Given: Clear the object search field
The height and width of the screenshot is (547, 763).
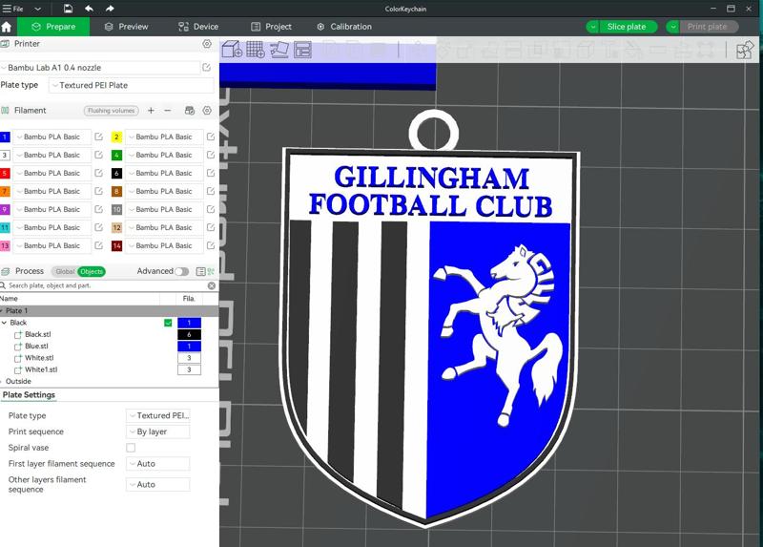Looking at the screenshot, I should 212,286.
